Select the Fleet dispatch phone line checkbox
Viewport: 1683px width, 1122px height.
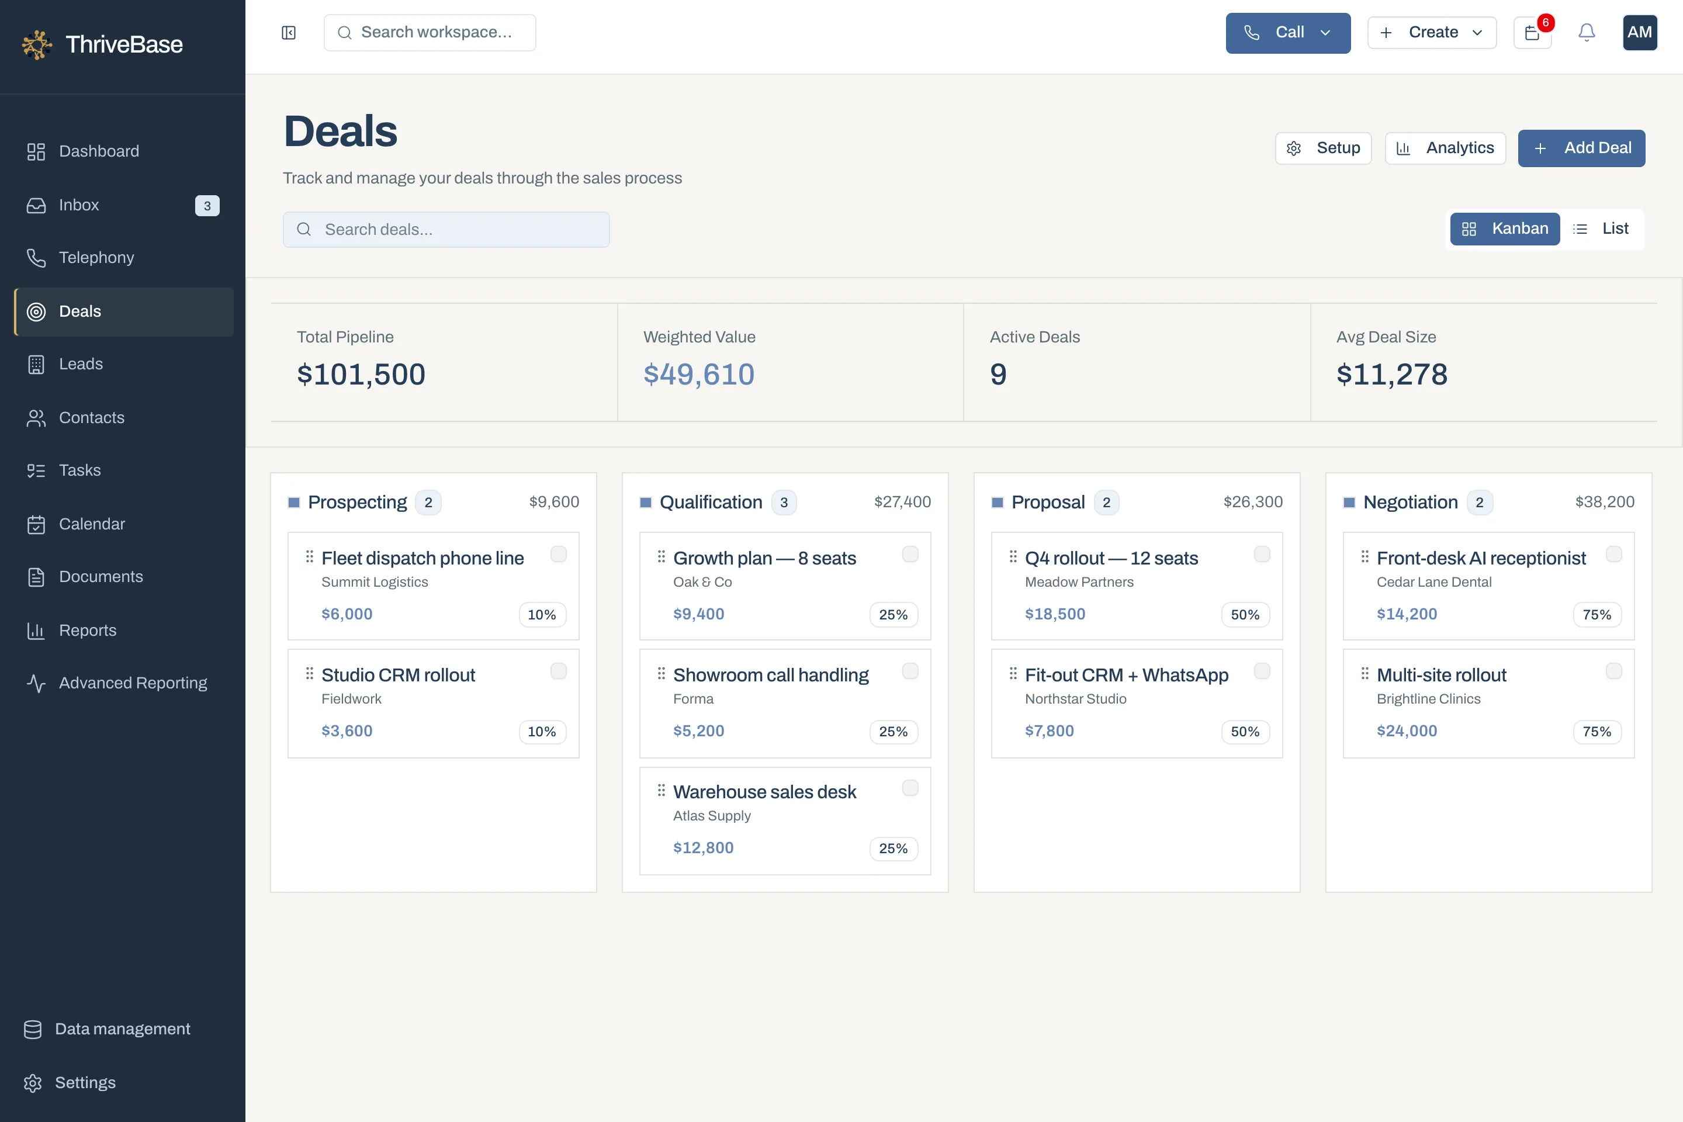(558, 554)
